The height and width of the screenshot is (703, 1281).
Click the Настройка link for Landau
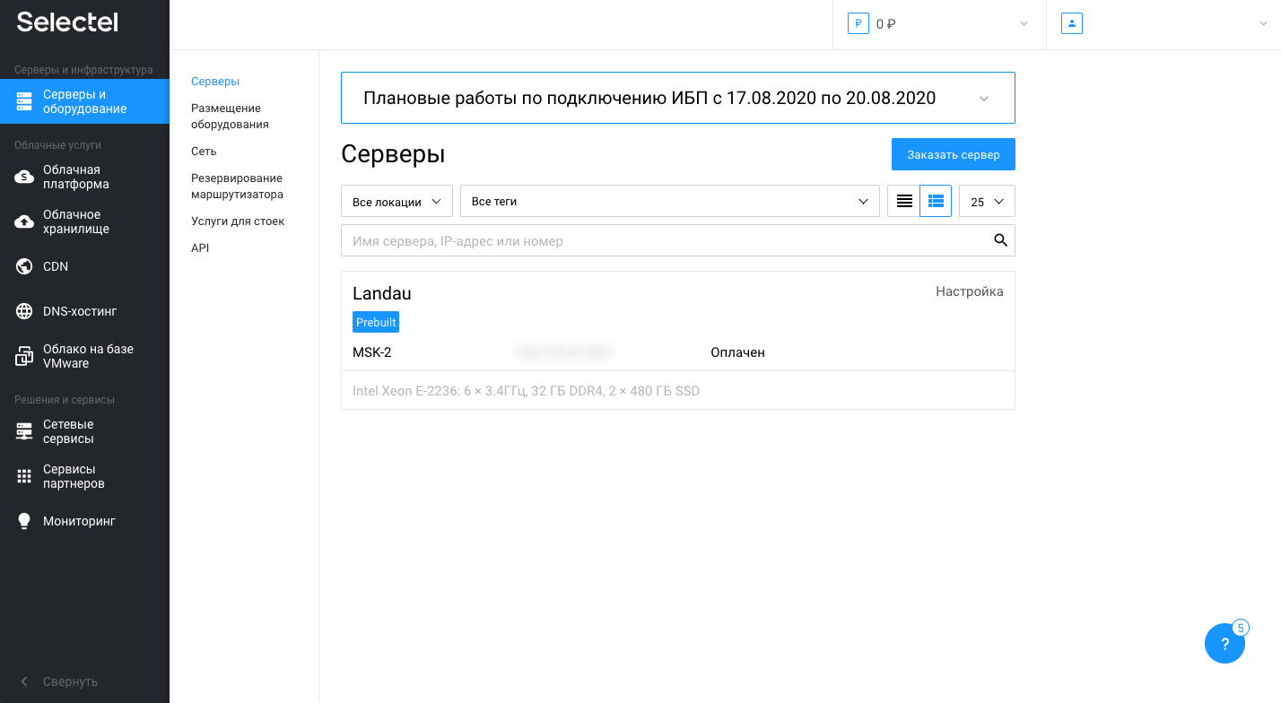point(969,291)
